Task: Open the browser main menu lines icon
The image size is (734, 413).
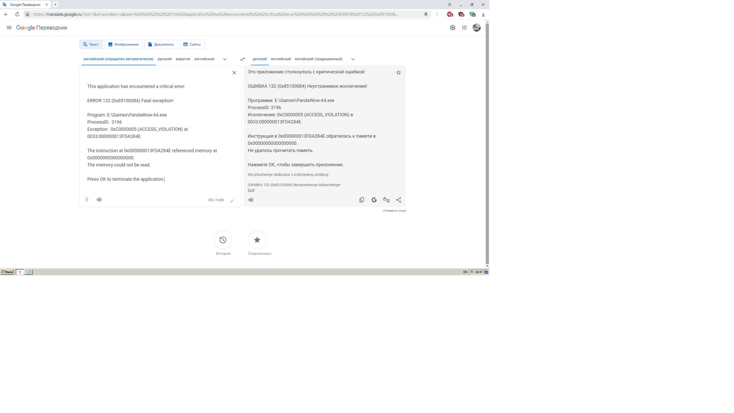Action: (x=450, y=5)
